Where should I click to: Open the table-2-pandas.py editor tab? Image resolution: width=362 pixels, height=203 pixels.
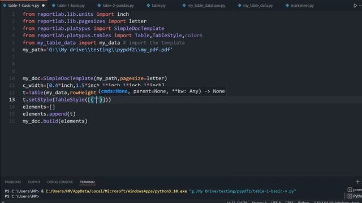click(115, 5)
